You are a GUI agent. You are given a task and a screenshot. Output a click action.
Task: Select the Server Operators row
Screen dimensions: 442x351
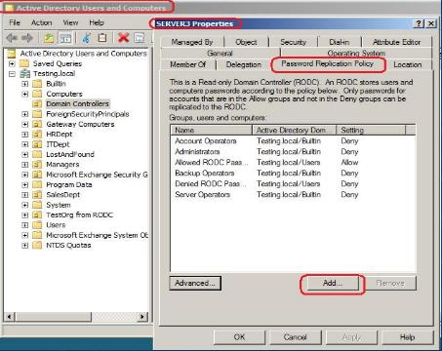[x=293, y=195]
